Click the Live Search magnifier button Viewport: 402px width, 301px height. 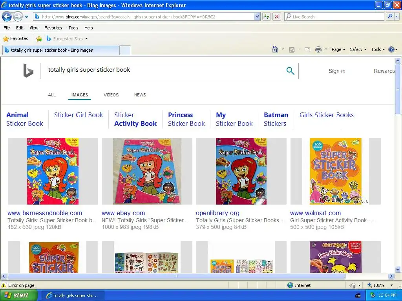point(390,17)
